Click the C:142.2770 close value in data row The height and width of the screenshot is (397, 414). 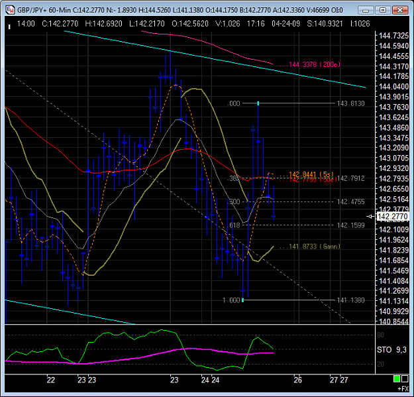(60, 24)
